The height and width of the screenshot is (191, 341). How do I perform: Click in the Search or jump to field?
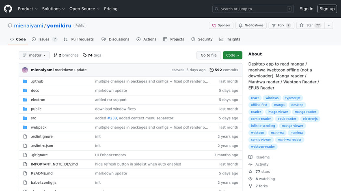pyautogui.click(x=253, y=9)
